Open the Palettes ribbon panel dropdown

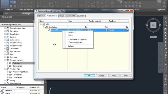click(x=8, y=10)
